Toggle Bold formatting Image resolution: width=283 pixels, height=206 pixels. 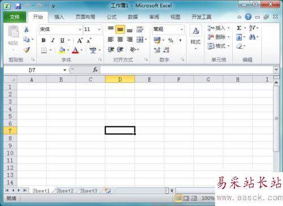[44, 40]
